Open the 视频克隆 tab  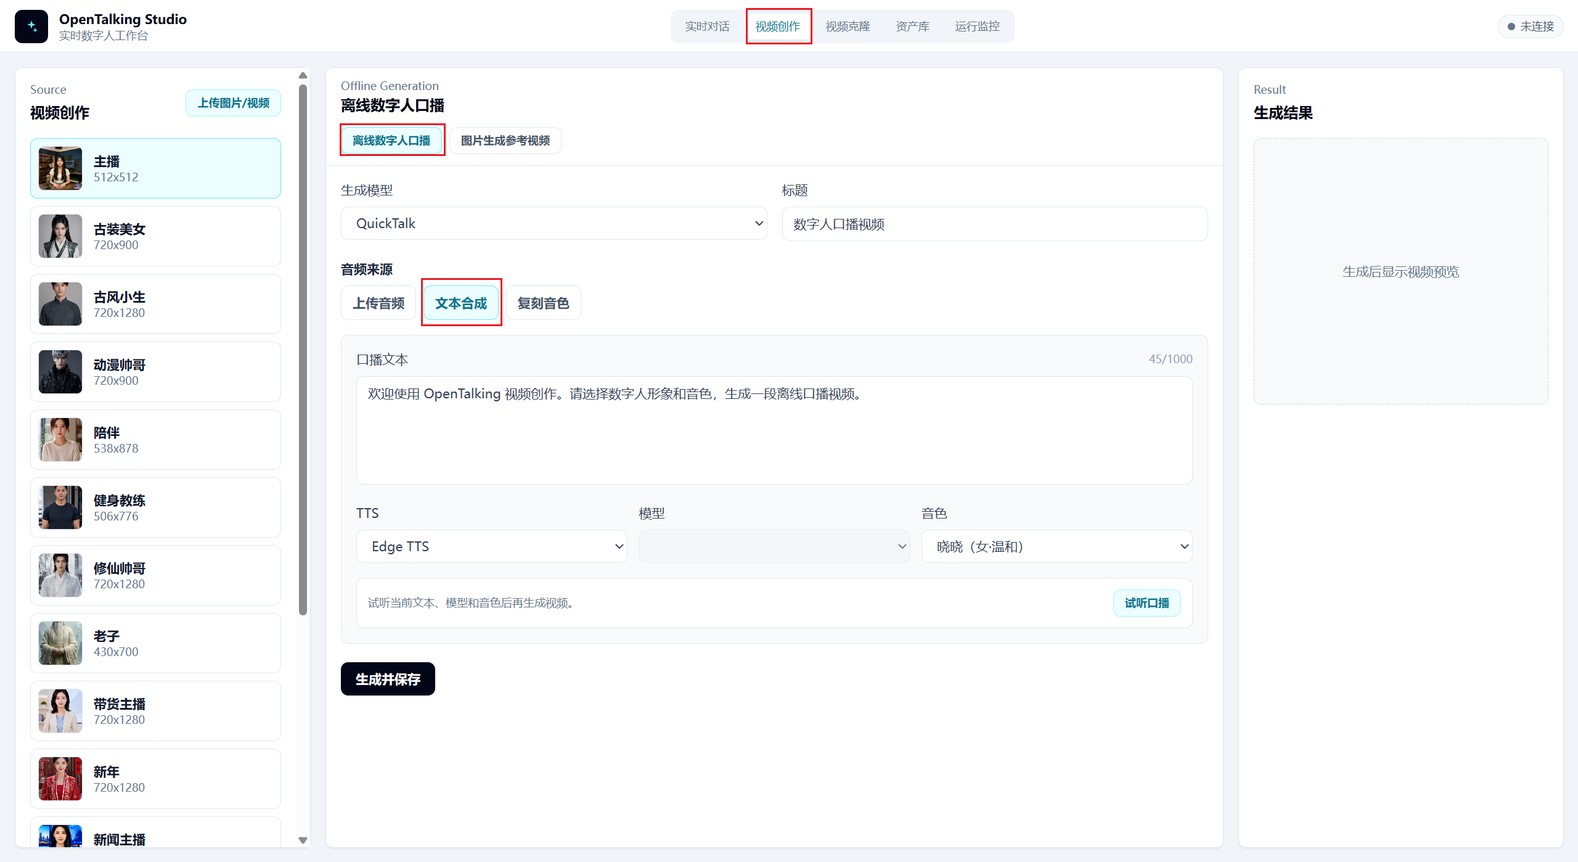coord(848,27)
